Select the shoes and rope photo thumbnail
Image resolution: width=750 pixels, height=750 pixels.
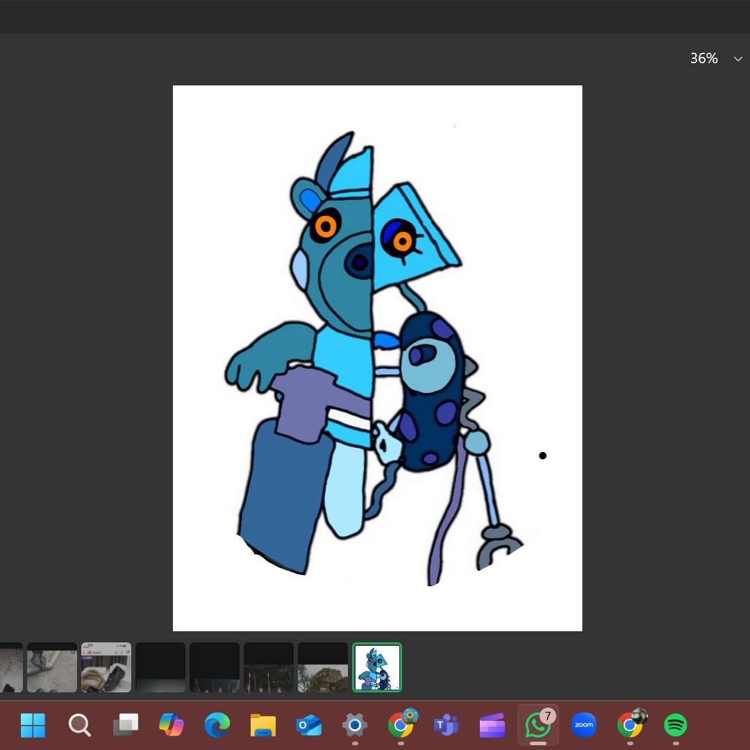point(106,667)
